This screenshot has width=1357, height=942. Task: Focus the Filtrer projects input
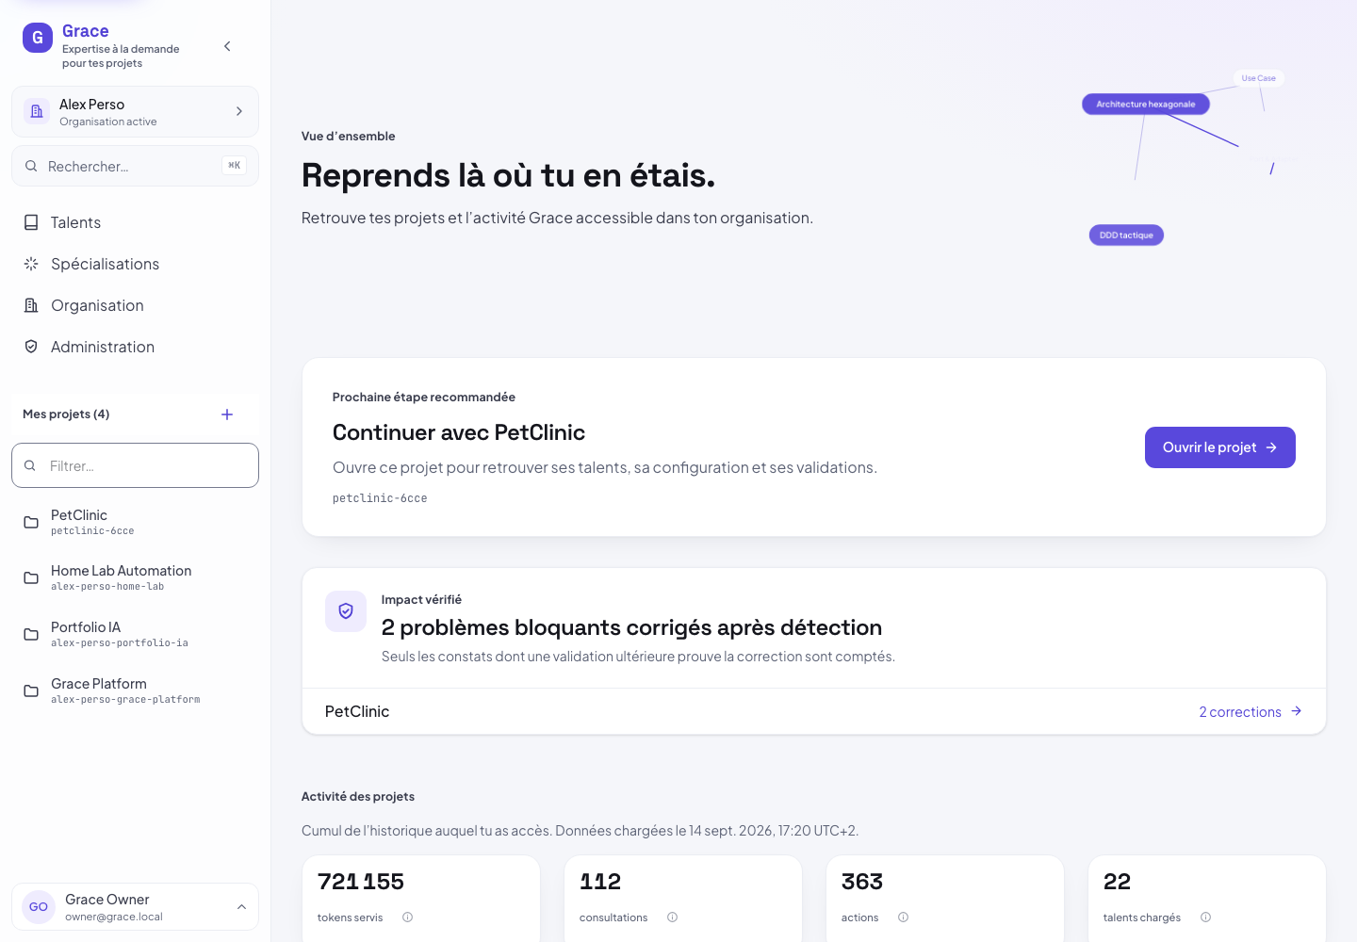[x=135, y=465]
